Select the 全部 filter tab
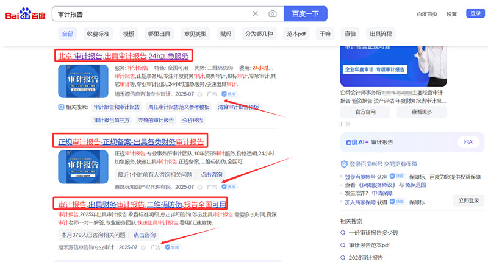 68,34
